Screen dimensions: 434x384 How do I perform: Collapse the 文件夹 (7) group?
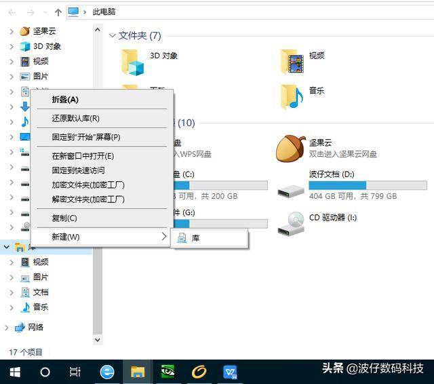click(x=112, y=35)
